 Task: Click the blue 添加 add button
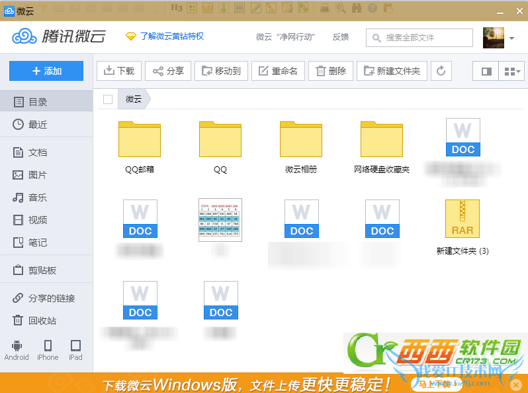click(x=46, y=71)
